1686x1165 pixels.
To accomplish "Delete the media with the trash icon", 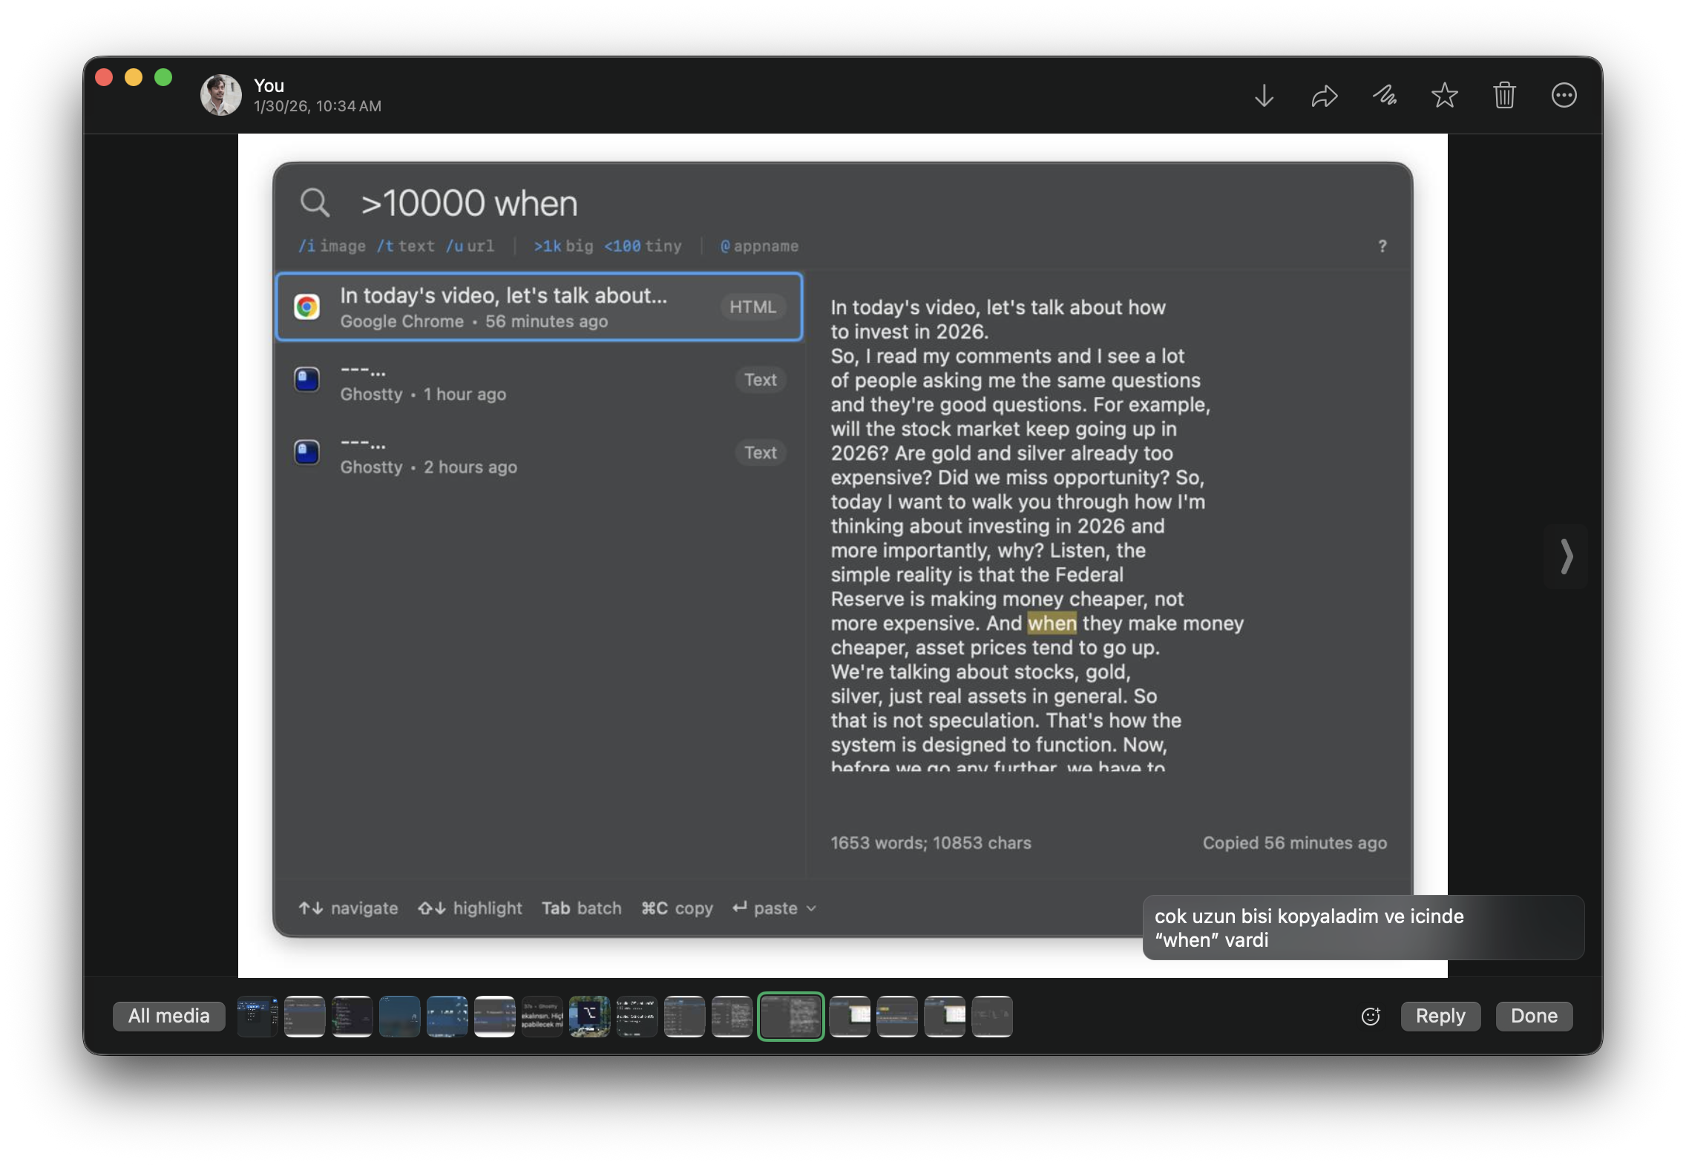I will 1504,96.
